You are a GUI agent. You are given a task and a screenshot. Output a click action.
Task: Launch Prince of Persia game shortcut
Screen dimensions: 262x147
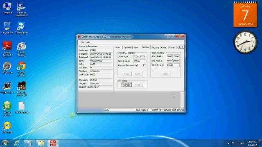[22, 89]
